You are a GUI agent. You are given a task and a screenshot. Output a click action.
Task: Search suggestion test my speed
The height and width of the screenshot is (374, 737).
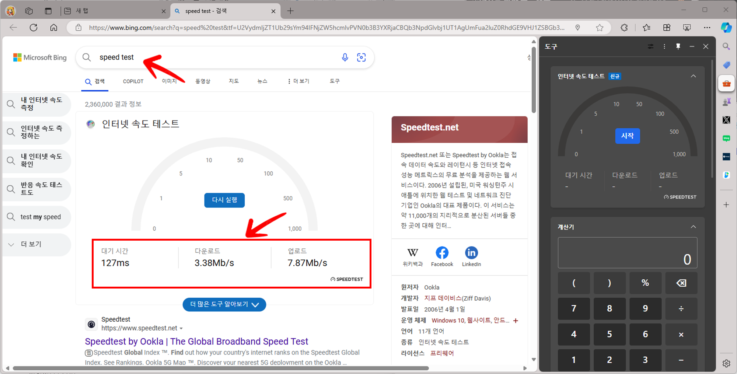[37, 217]
